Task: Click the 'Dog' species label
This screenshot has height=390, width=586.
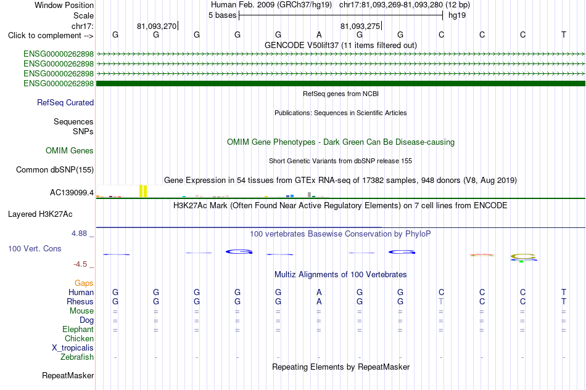Action: 86,320
